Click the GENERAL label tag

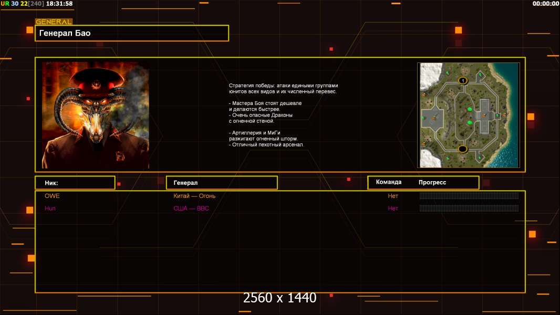54,22
